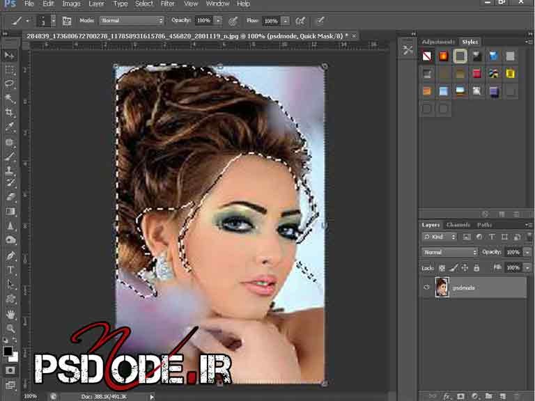Screen dimensions: 535x401
Task: Expand the Flow slider arrow
Action: tap(286, 21)
